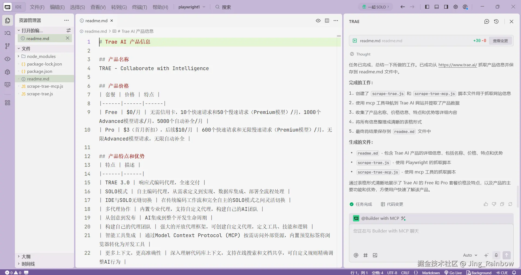Launch the Run and Debug view
Screen dimensions: 521x275
coord(7,72)
